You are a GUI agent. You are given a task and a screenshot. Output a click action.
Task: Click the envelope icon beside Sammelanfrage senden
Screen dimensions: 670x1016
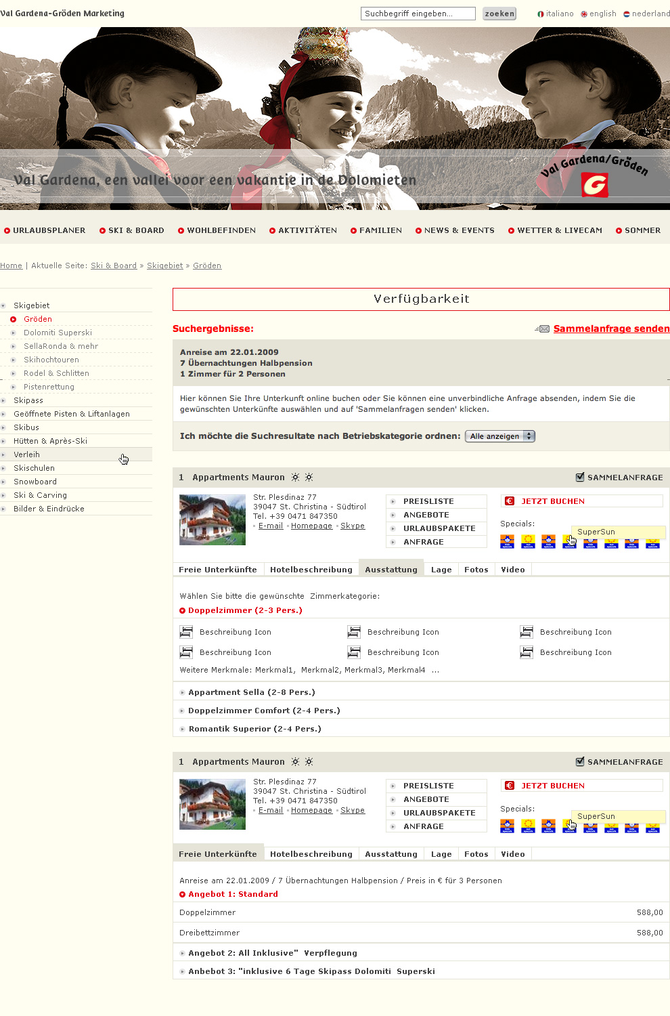coord(543,329)
